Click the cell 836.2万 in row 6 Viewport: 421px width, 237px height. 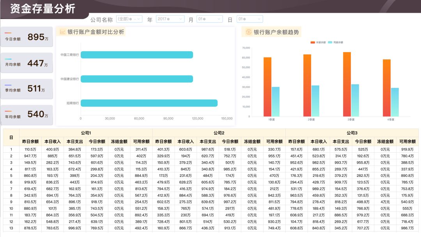pos(52,182)
